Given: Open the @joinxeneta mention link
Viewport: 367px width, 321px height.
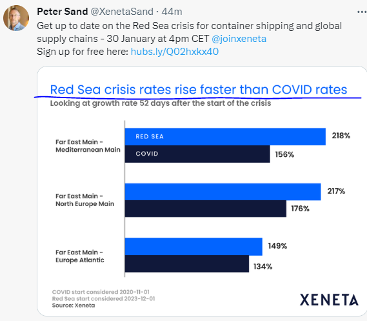Looking at the screenshot, I should 239,39.
